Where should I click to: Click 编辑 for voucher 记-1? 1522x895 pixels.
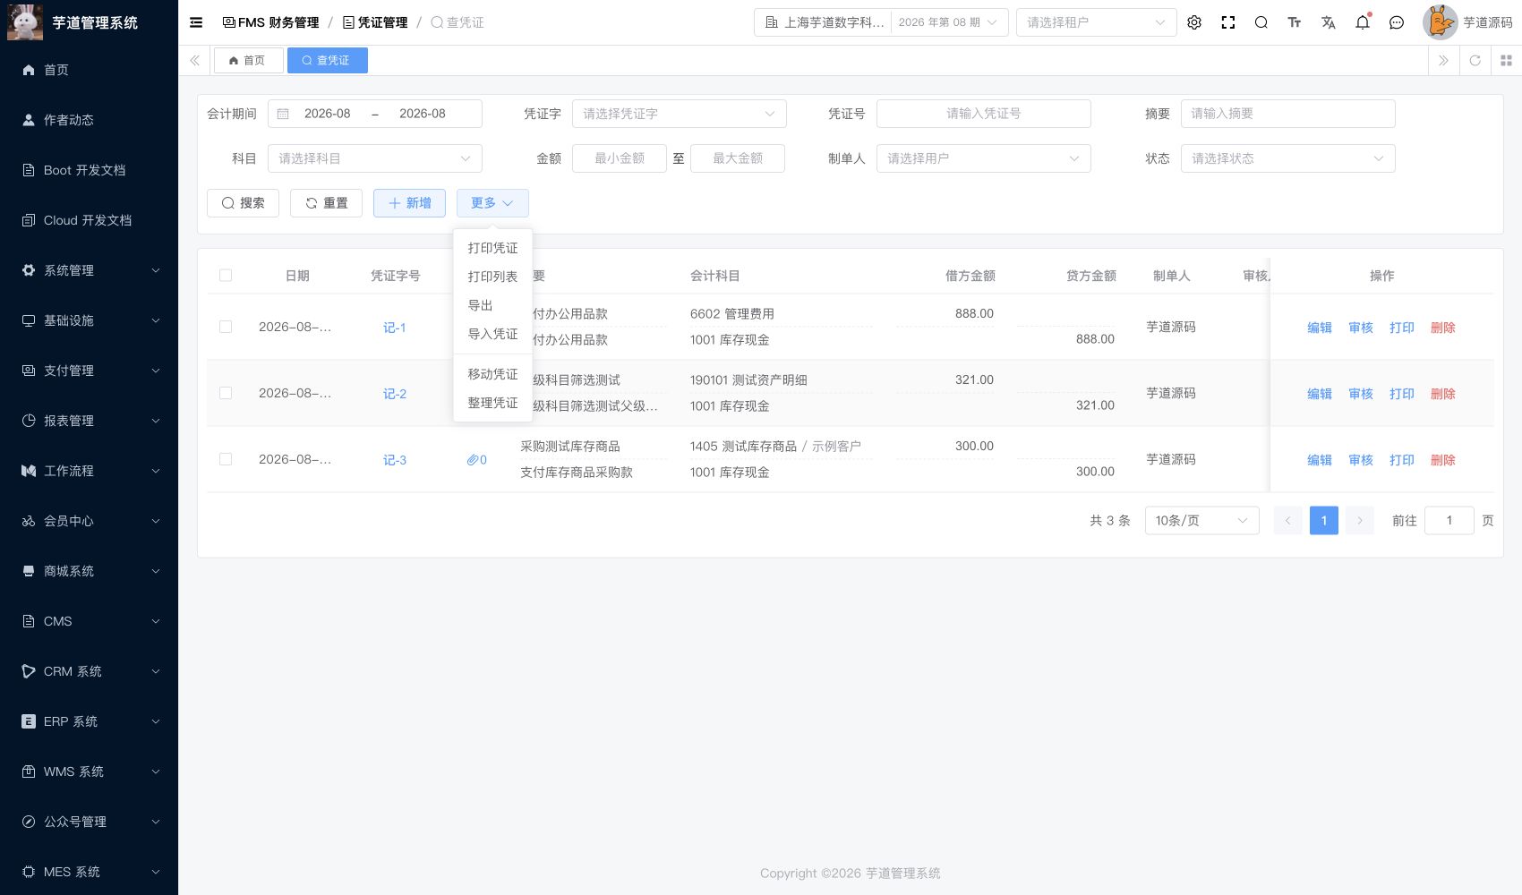coord(1320,328)
